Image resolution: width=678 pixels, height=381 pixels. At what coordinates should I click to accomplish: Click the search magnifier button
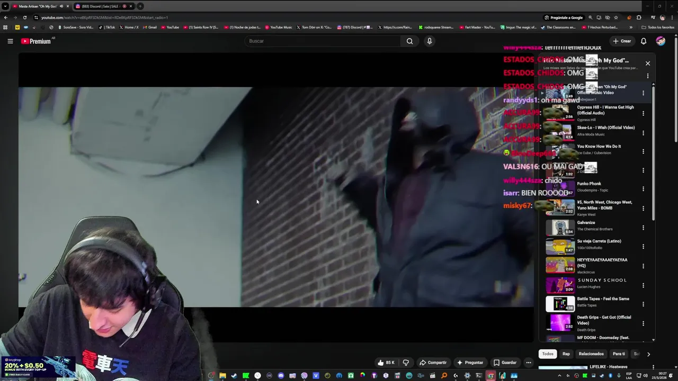[x=409, y=41]
